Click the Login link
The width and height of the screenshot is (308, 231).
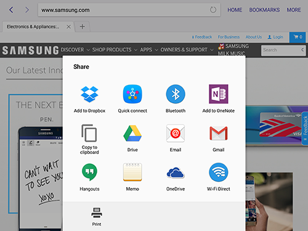point(275,37)
